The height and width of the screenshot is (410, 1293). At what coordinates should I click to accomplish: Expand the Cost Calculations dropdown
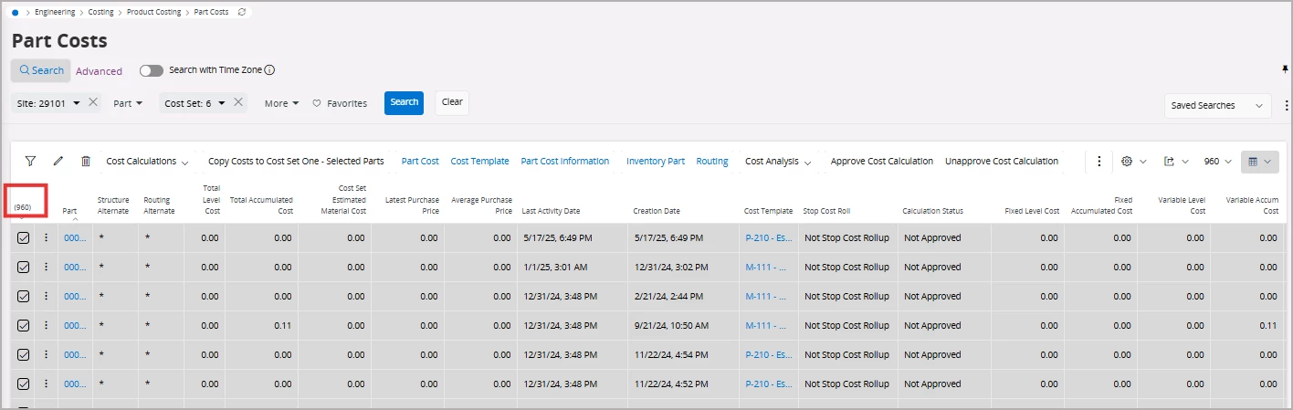(147, 162)
